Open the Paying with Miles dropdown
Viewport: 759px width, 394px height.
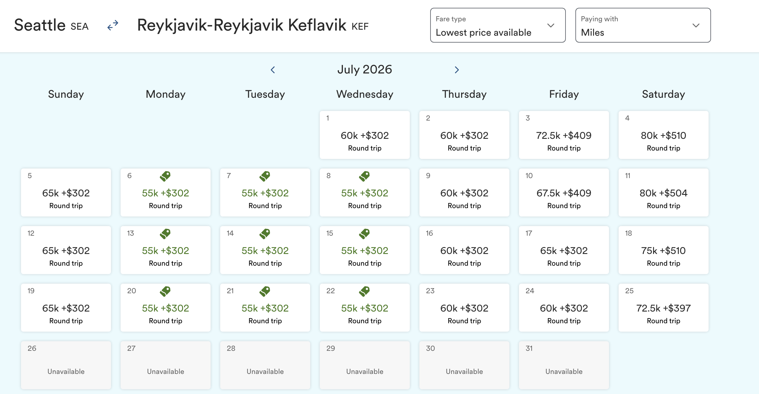click(x=643, y=25)
